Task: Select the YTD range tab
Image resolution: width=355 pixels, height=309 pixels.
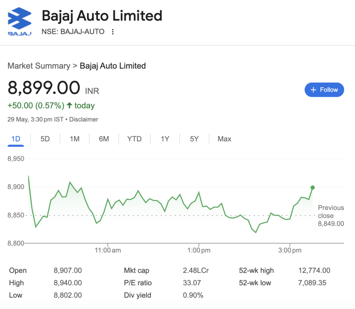Action: click(x=134, y=139)
